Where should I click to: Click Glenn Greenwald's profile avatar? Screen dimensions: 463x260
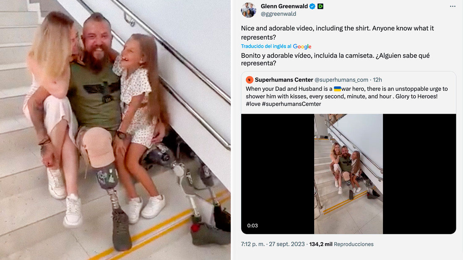249,10
